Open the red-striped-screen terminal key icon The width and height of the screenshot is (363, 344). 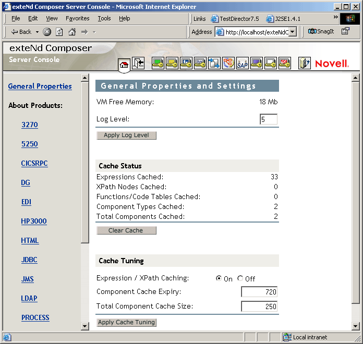coord(285,63)
